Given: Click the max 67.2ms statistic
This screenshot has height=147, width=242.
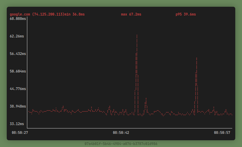Looking at the screenshot, I should [131, 14].
